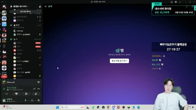Stream Minecraft using the screen icon
Viewport: 196px width, 110px height.
click(39, 82)
